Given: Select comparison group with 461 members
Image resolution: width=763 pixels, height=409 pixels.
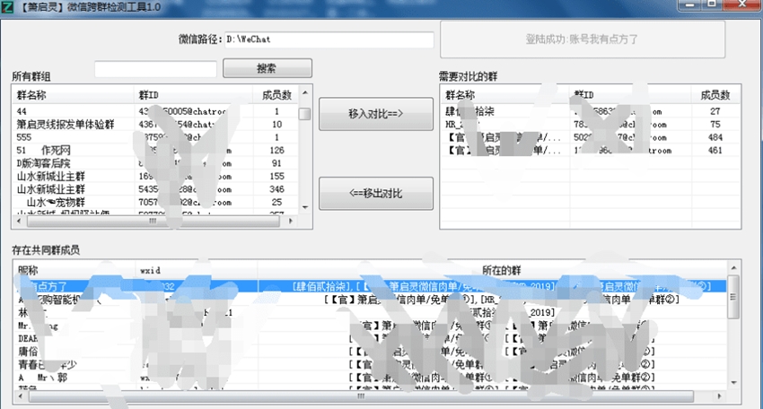Looking at the screenshot, I should tap(591, 151).
